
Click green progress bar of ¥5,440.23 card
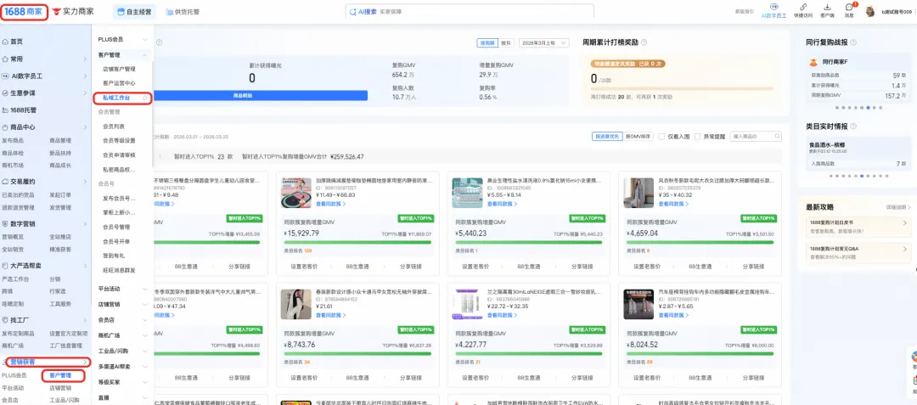tap(529, 243)
